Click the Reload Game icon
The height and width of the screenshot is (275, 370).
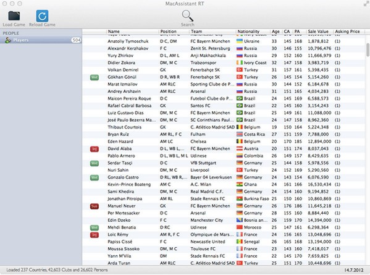(42, 16)
